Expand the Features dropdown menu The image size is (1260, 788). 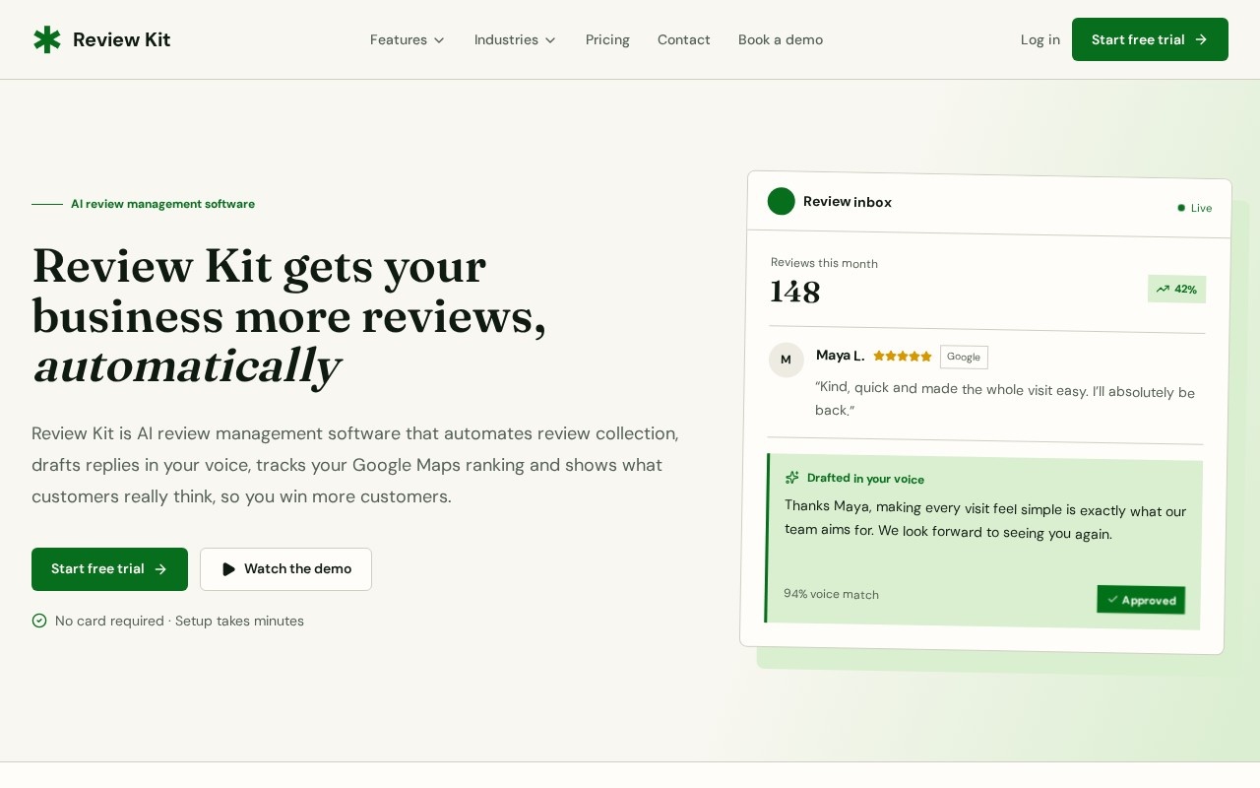point(408,39)
